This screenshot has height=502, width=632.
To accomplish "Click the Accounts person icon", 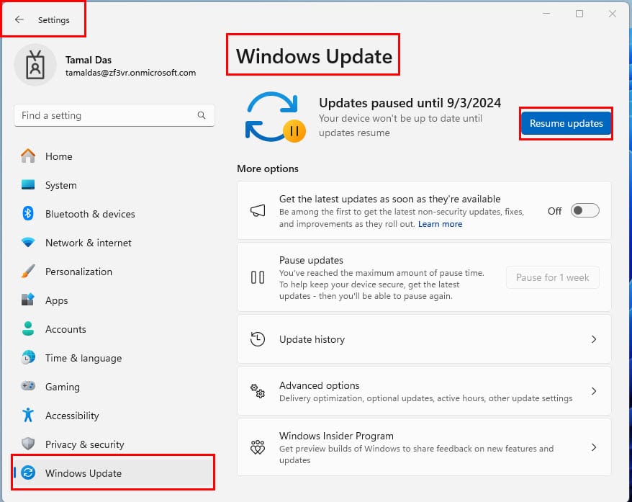I will click(28, 328).
